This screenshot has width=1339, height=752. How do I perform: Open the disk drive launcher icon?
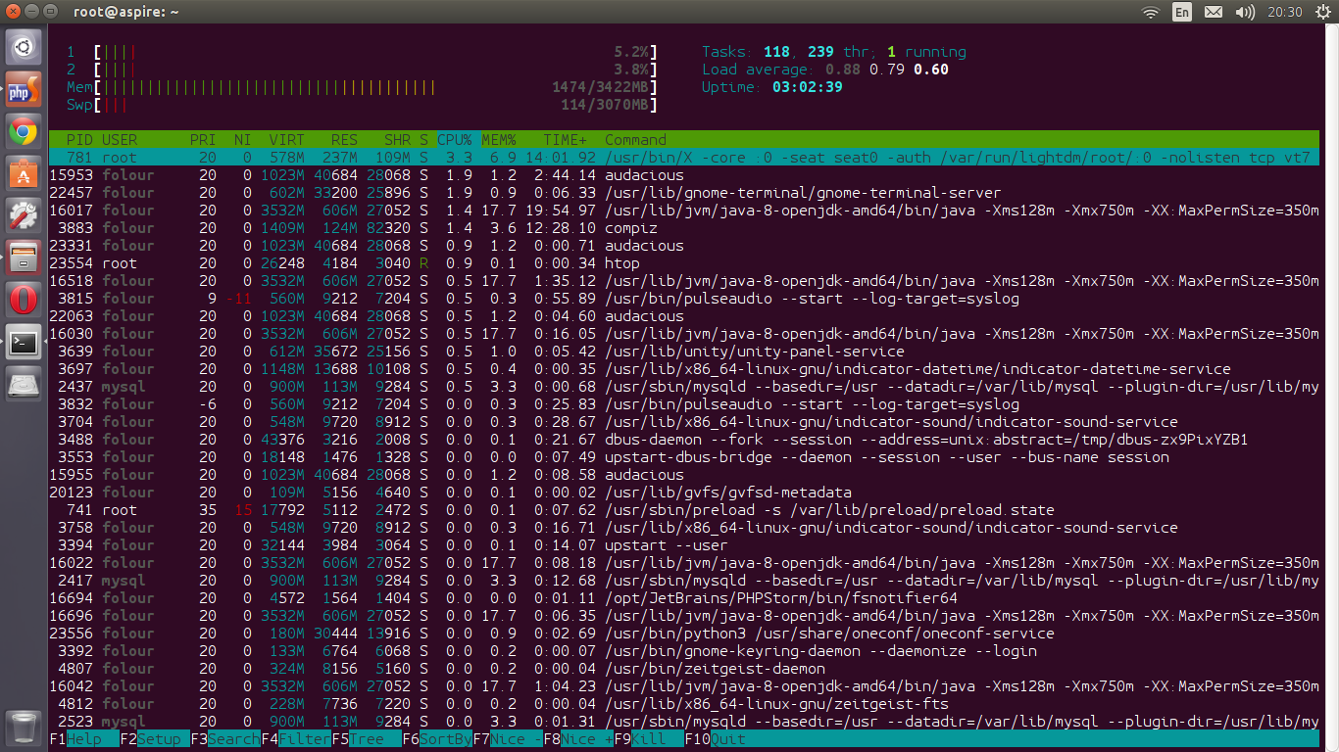(24, 385)
